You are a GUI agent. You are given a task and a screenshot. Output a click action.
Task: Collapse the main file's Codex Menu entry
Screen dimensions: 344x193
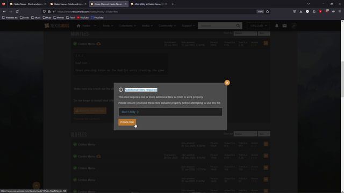266,43
